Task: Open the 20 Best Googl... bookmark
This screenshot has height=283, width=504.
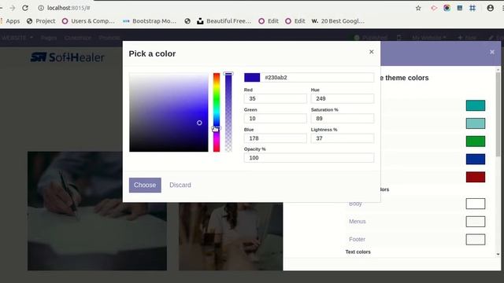Action: (338, 21)
